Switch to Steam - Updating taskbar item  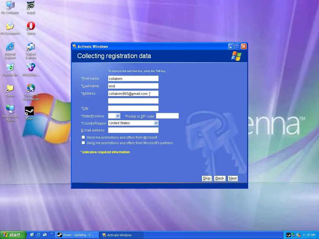click(x=77, y=235)
